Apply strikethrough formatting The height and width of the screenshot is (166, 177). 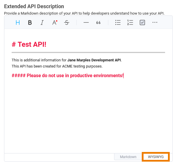pos(67,23)
